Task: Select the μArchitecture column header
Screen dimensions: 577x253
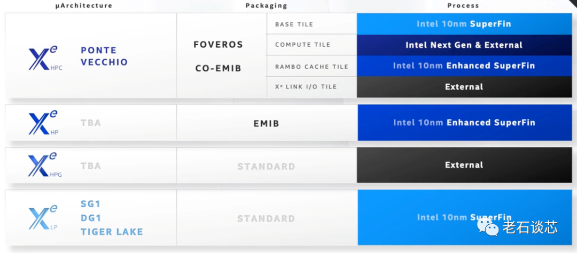Action: pyautogui.click(x=84, y=6)
